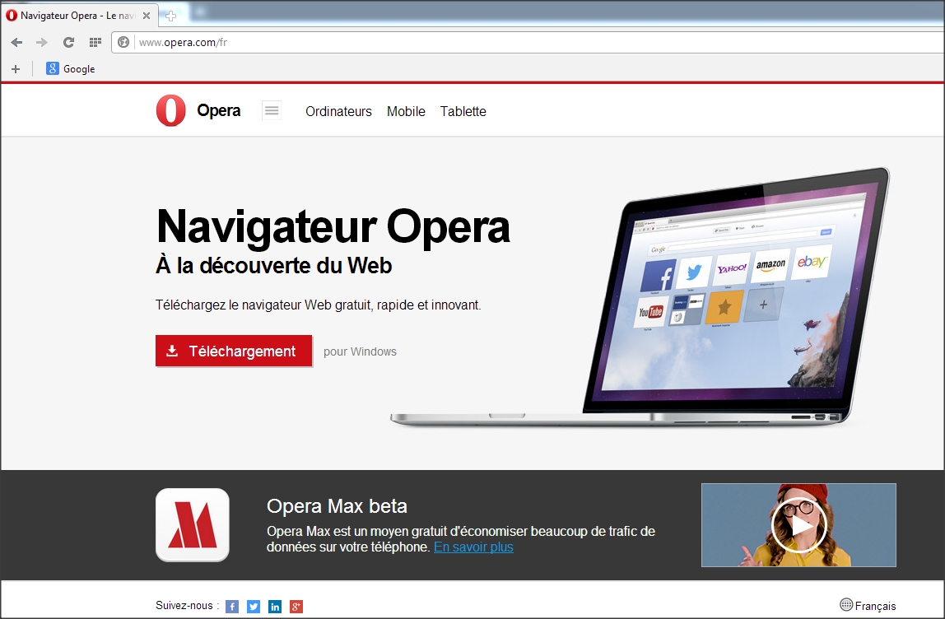Click the À la découverte du Web subtitle
This screenshot has width=945, height=619.
pyautogui.click(x=274, y=265)
